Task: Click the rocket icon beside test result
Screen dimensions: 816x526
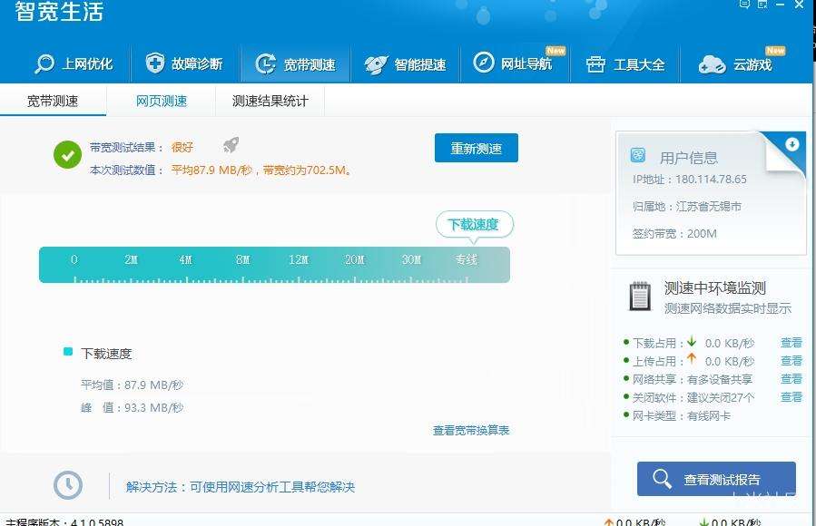Action: 231,145
